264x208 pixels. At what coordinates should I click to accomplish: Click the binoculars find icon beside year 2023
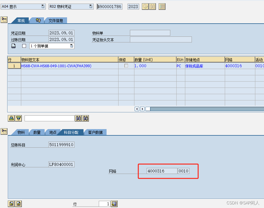click(153, 7)
